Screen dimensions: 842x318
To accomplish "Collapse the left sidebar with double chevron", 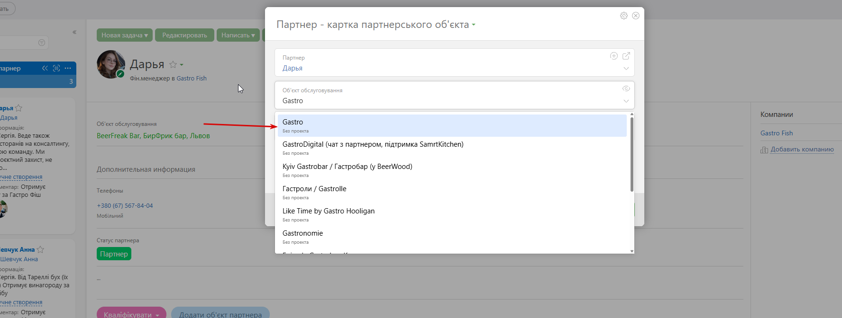I will click(74, 32).
